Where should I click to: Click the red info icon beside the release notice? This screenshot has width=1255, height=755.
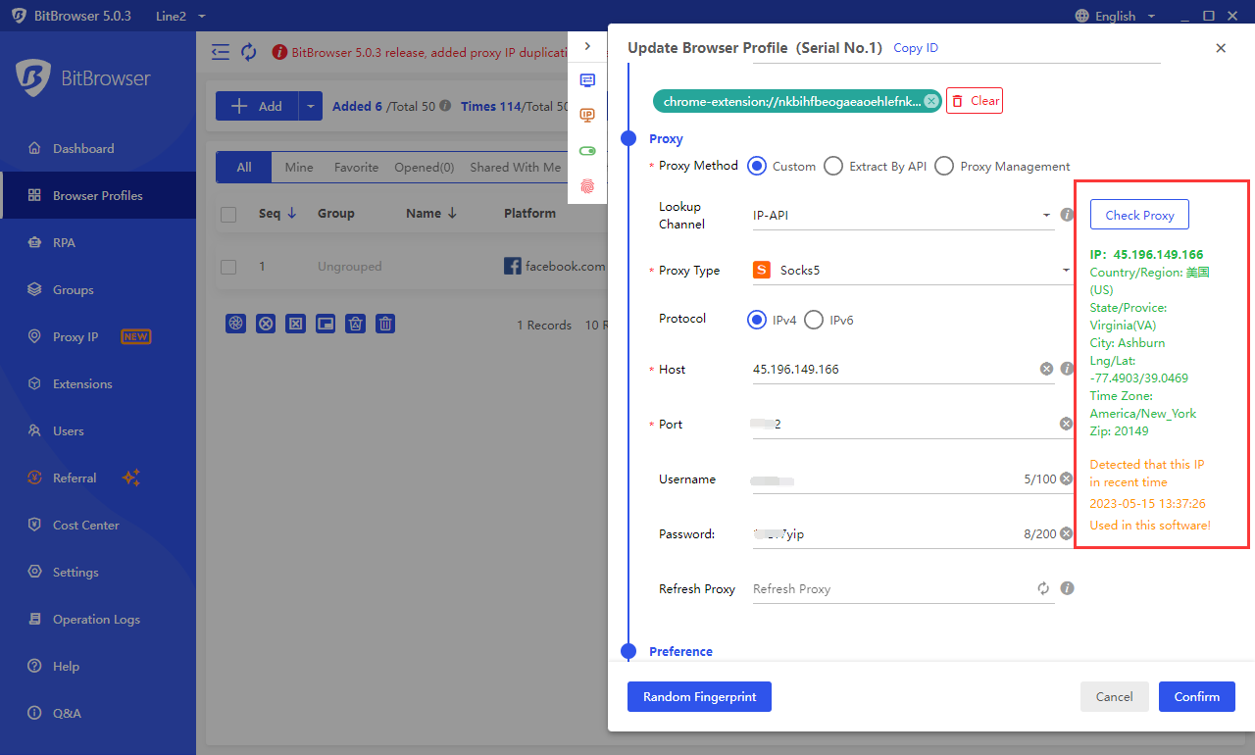pyautogui.click(x=279, y=52)
